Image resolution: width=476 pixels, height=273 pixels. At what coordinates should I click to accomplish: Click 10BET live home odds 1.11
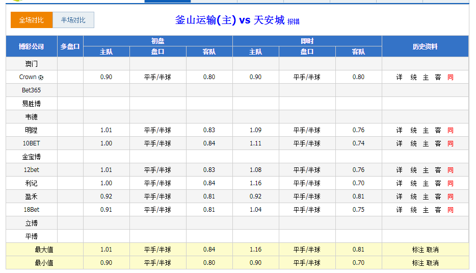tap(256, 143)
